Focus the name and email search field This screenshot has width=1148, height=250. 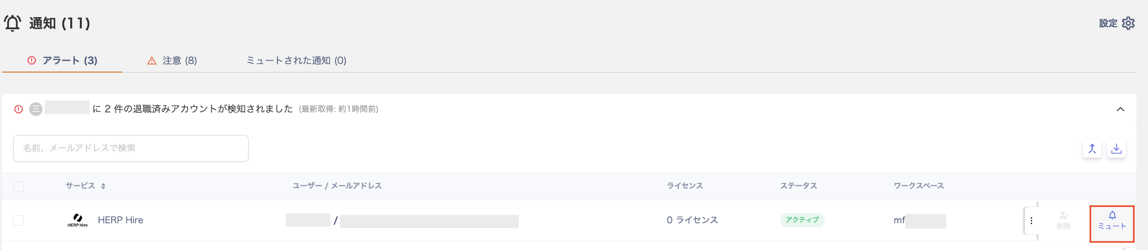[x=131, y=148]
